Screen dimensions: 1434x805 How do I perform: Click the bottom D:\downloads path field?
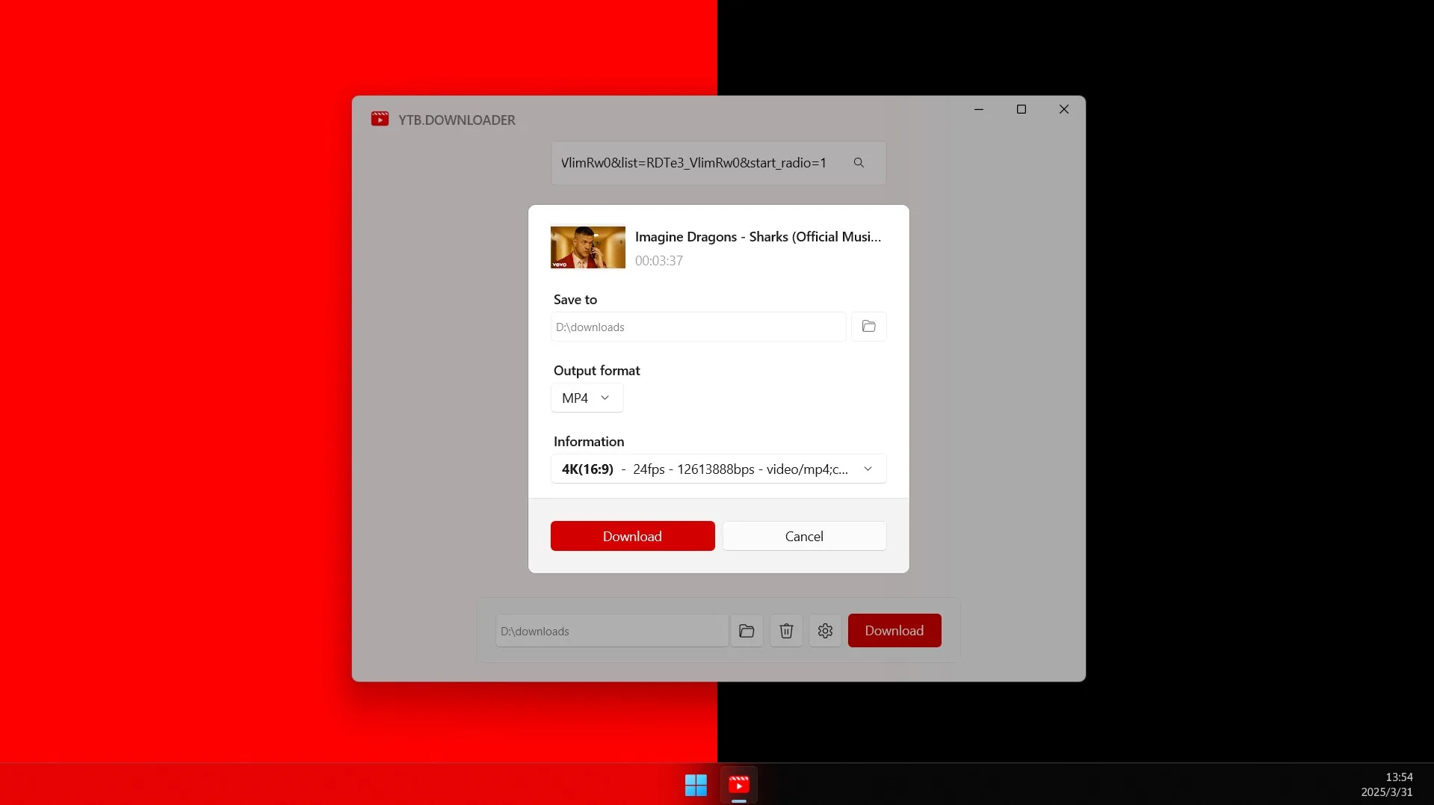pyautogui.click(x=611, y=631)
